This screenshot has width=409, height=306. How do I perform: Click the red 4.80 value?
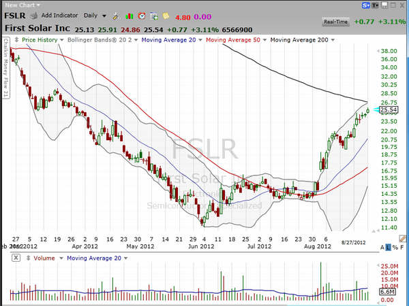point(183,18)
